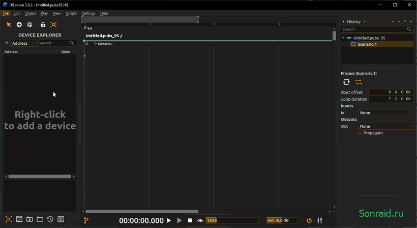417x228 pixels.
Task: Edit the Loop duration value field
Action: click(391, 99)
